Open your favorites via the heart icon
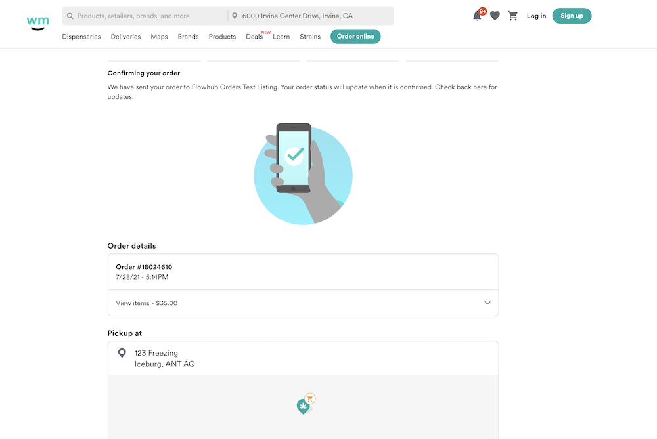The height and width of the screenshot is (439, 657). [x=495, y=15]
